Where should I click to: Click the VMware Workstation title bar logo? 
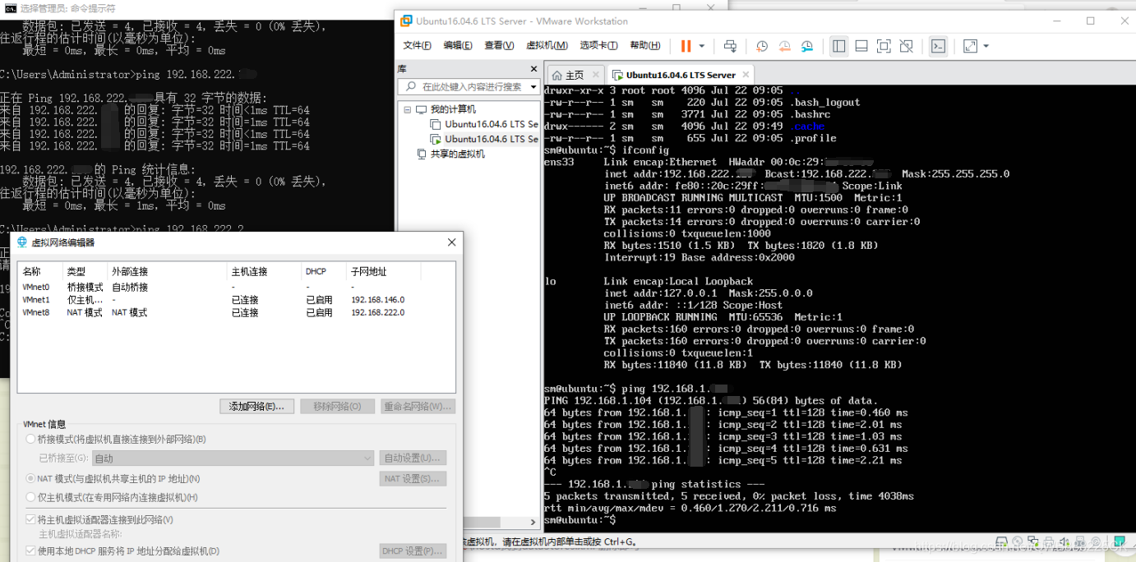click(x=405, y=21)
